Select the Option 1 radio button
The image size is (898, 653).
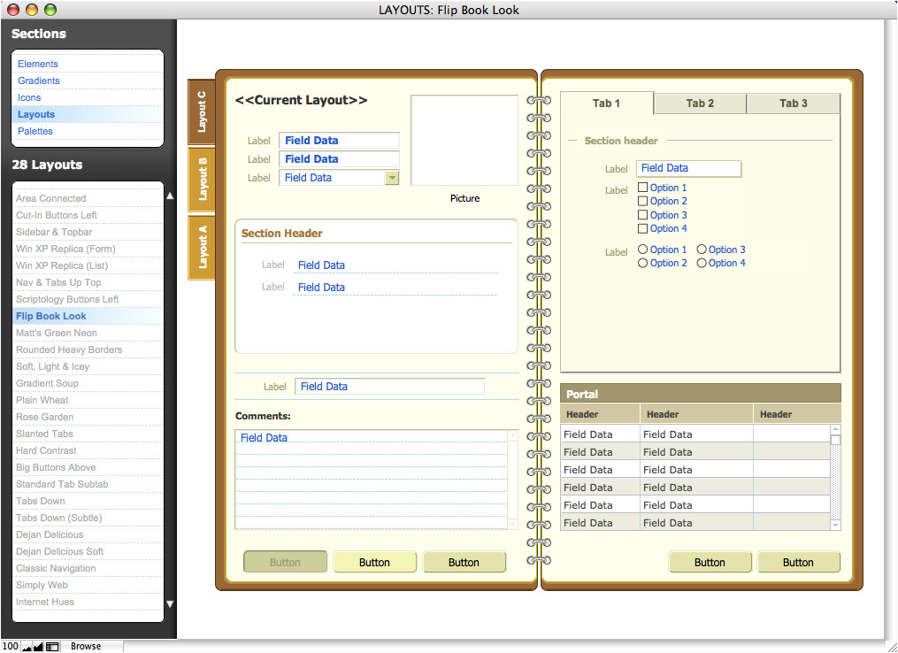[x=642, y=250]
